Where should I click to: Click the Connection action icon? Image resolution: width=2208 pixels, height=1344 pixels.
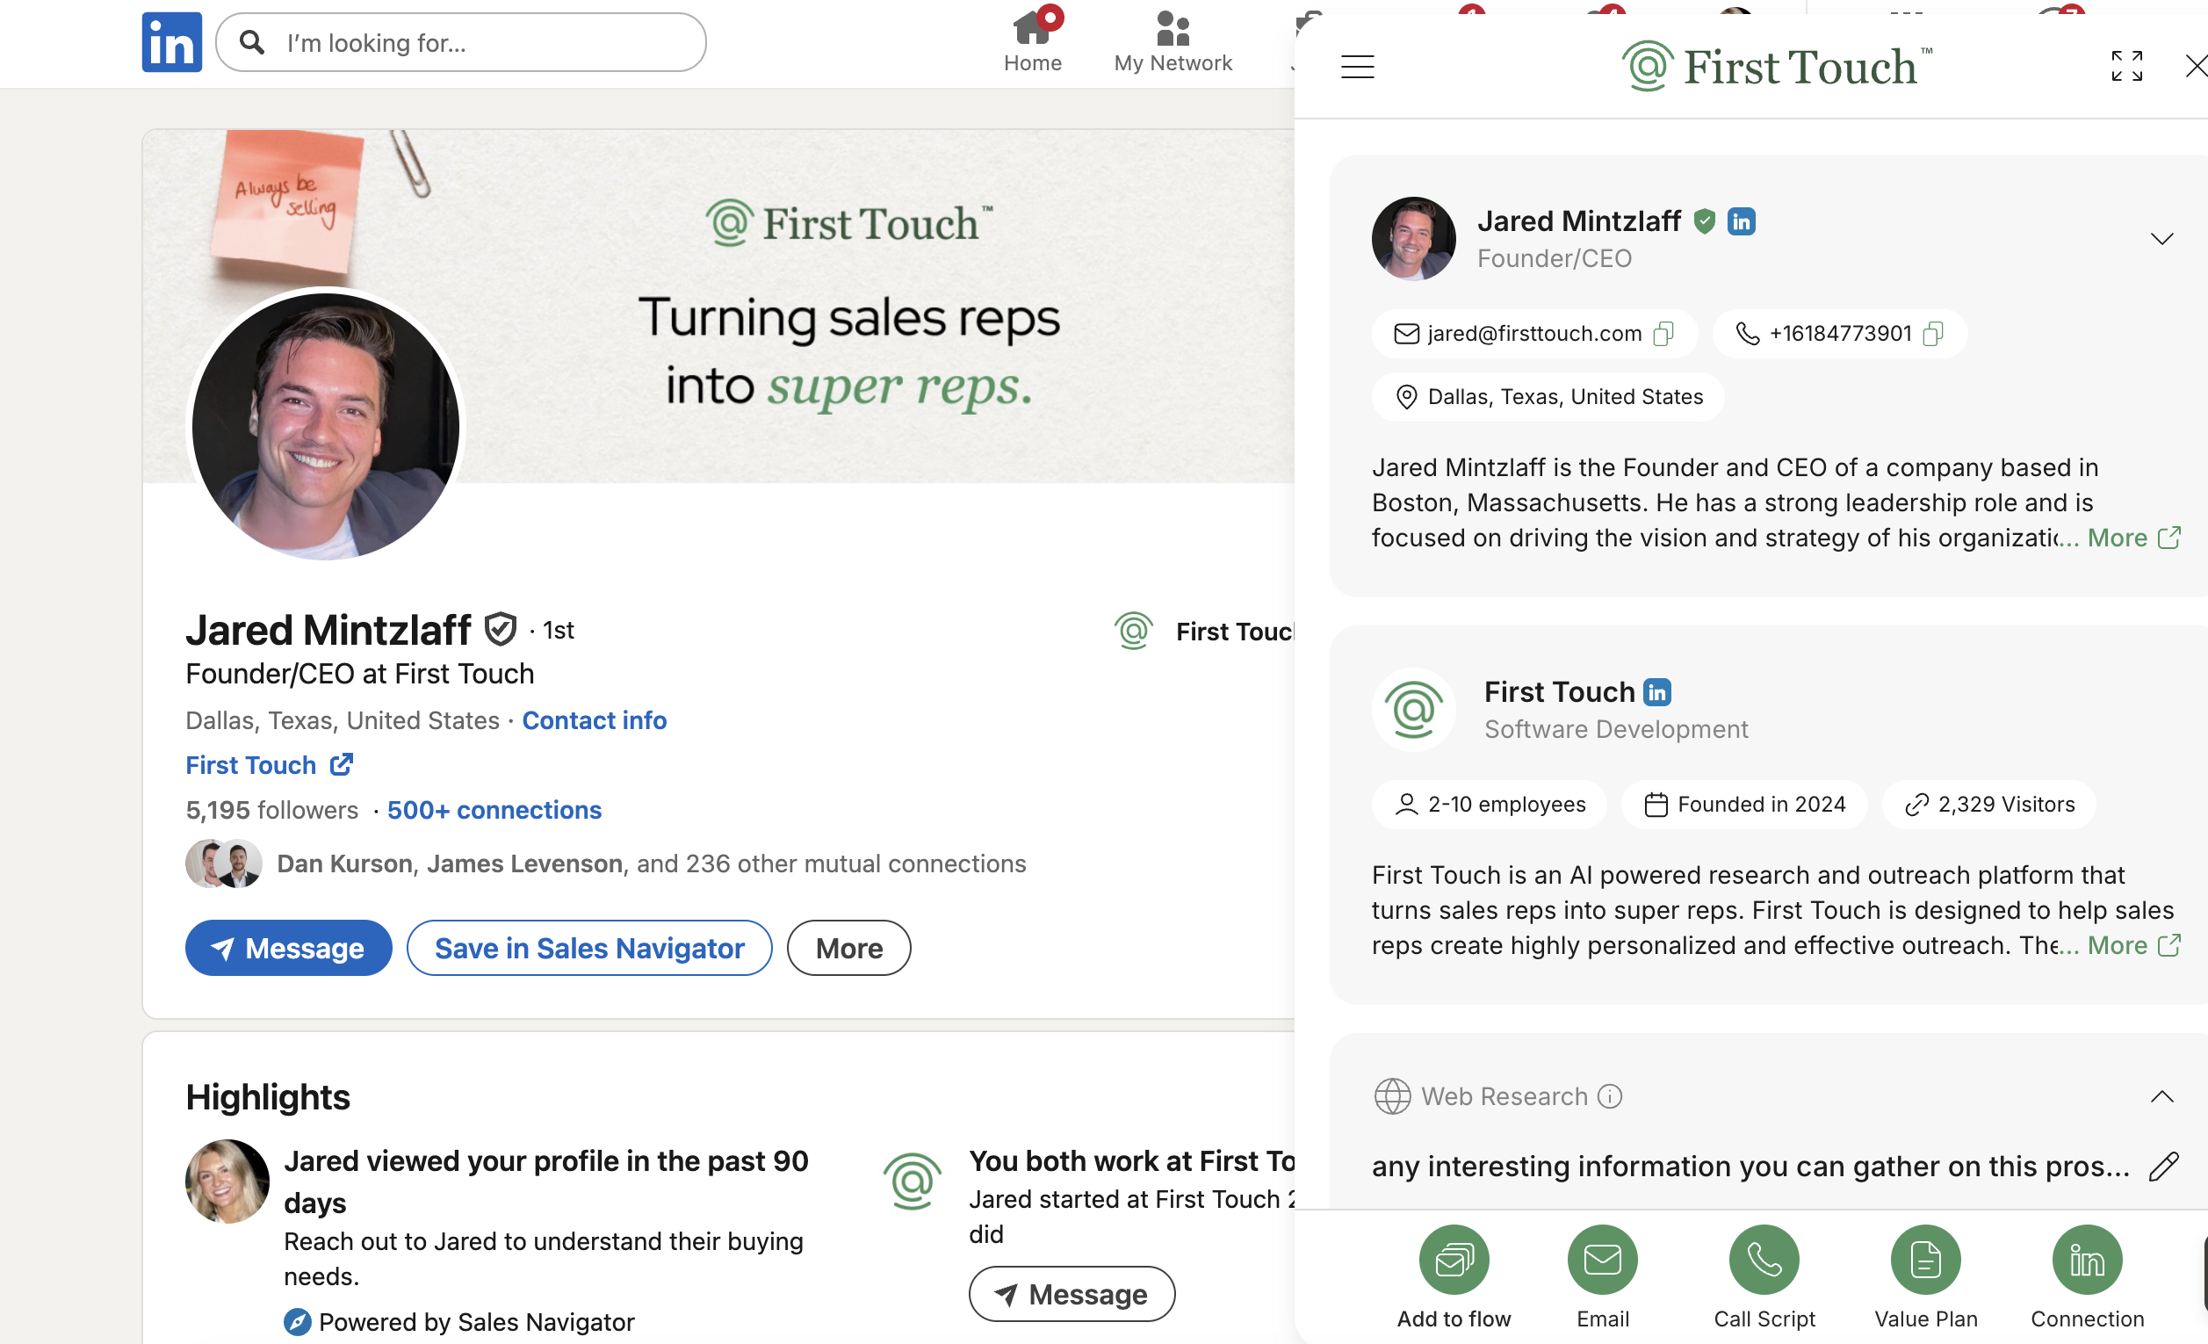point(2086,1260)
